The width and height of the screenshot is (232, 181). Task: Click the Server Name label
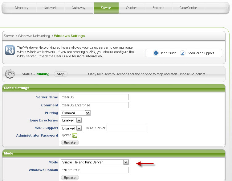(47, 97)
